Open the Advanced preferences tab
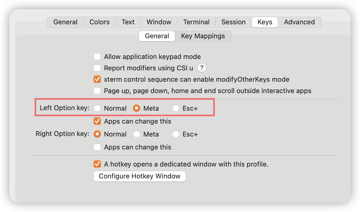 (x=299, y=22)
